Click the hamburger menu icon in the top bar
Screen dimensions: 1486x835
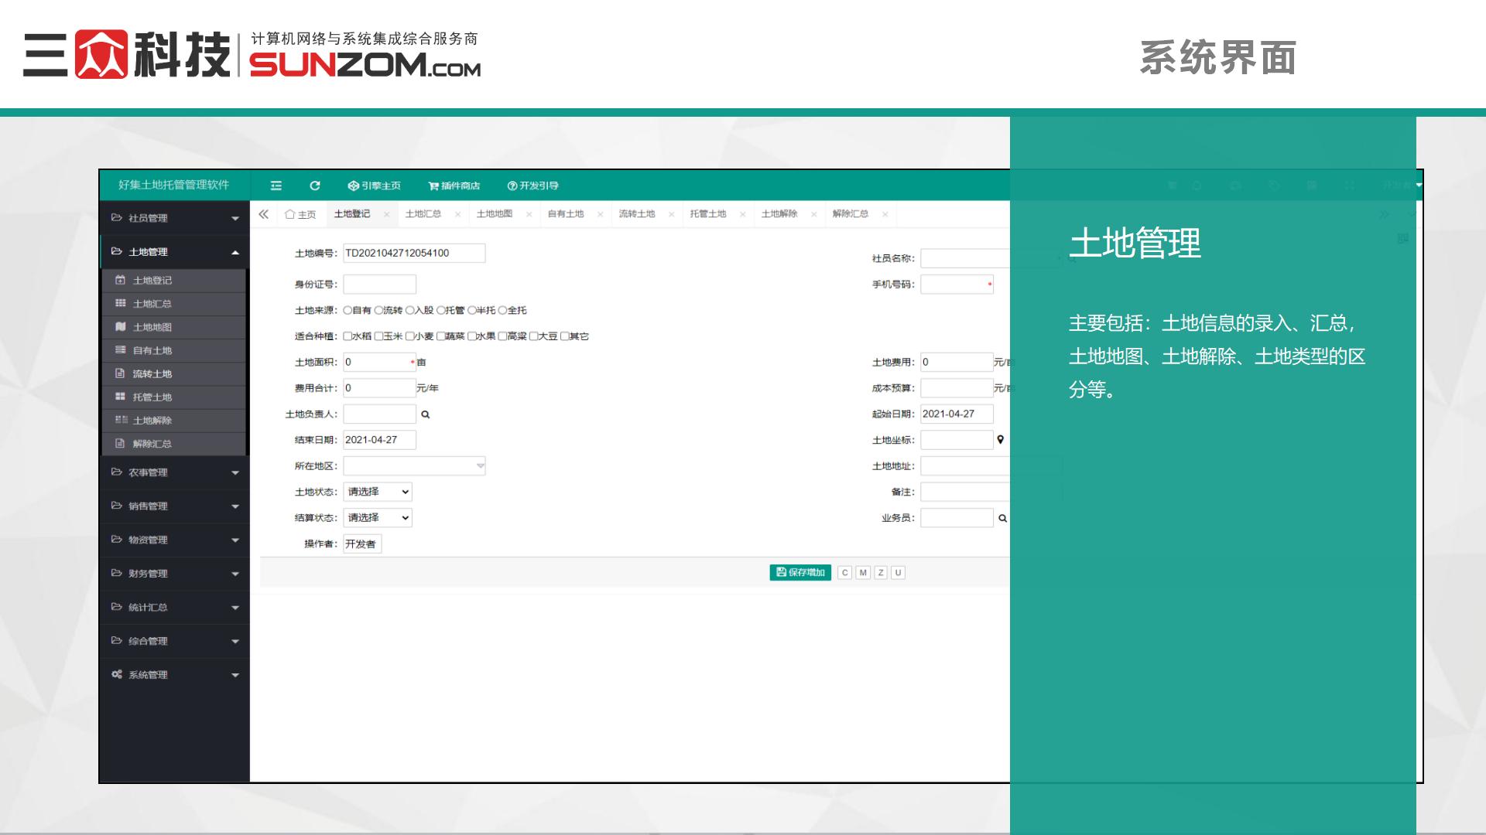point(276,186)
